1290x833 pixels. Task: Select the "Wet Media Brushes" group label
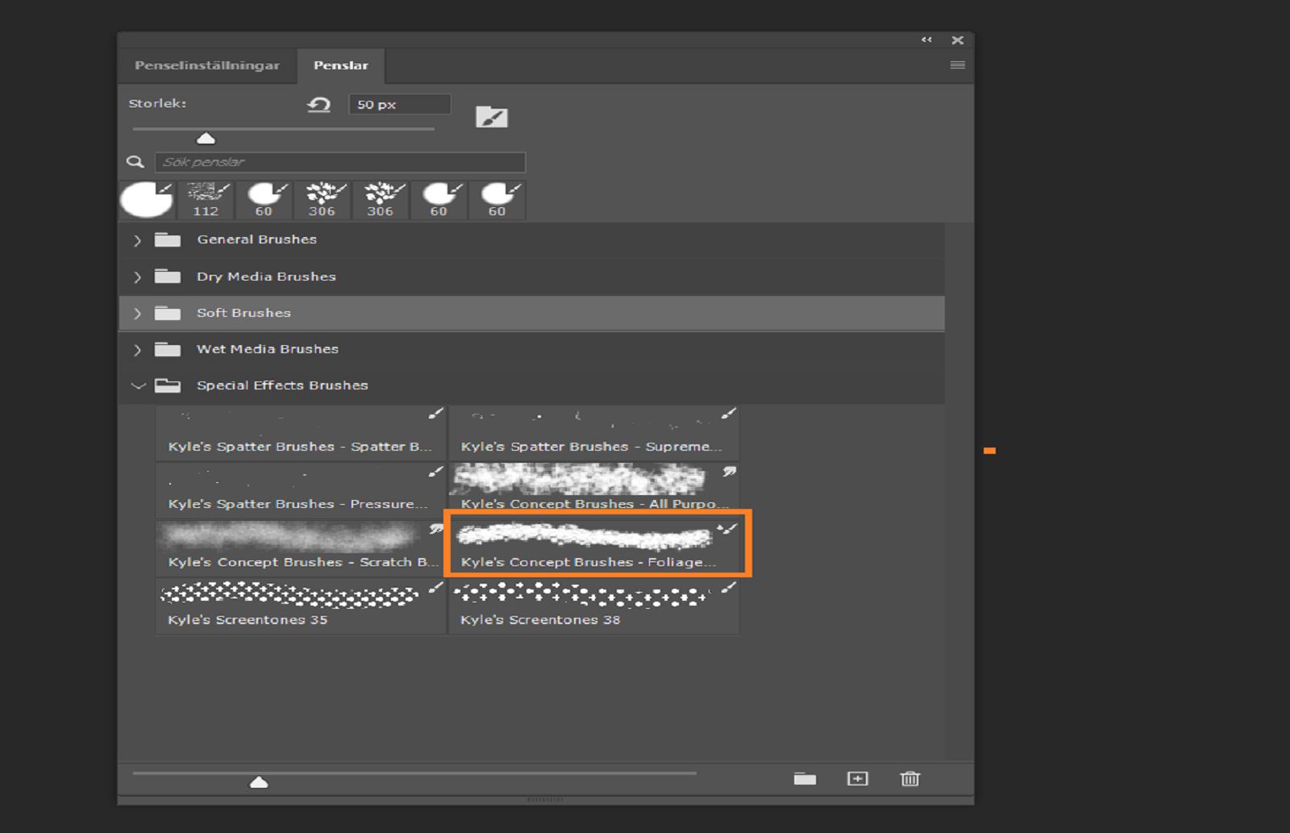268,349
